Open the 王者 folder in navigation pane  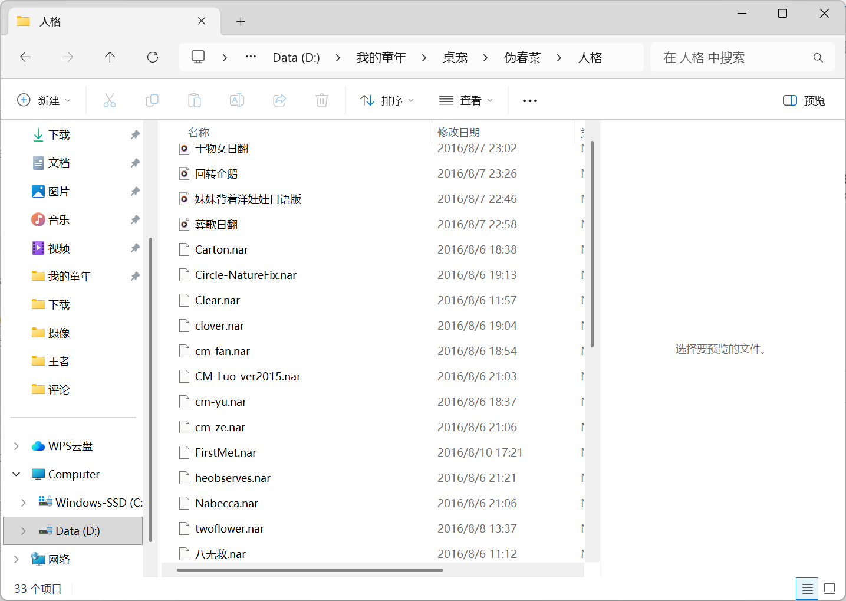(59, 362)
